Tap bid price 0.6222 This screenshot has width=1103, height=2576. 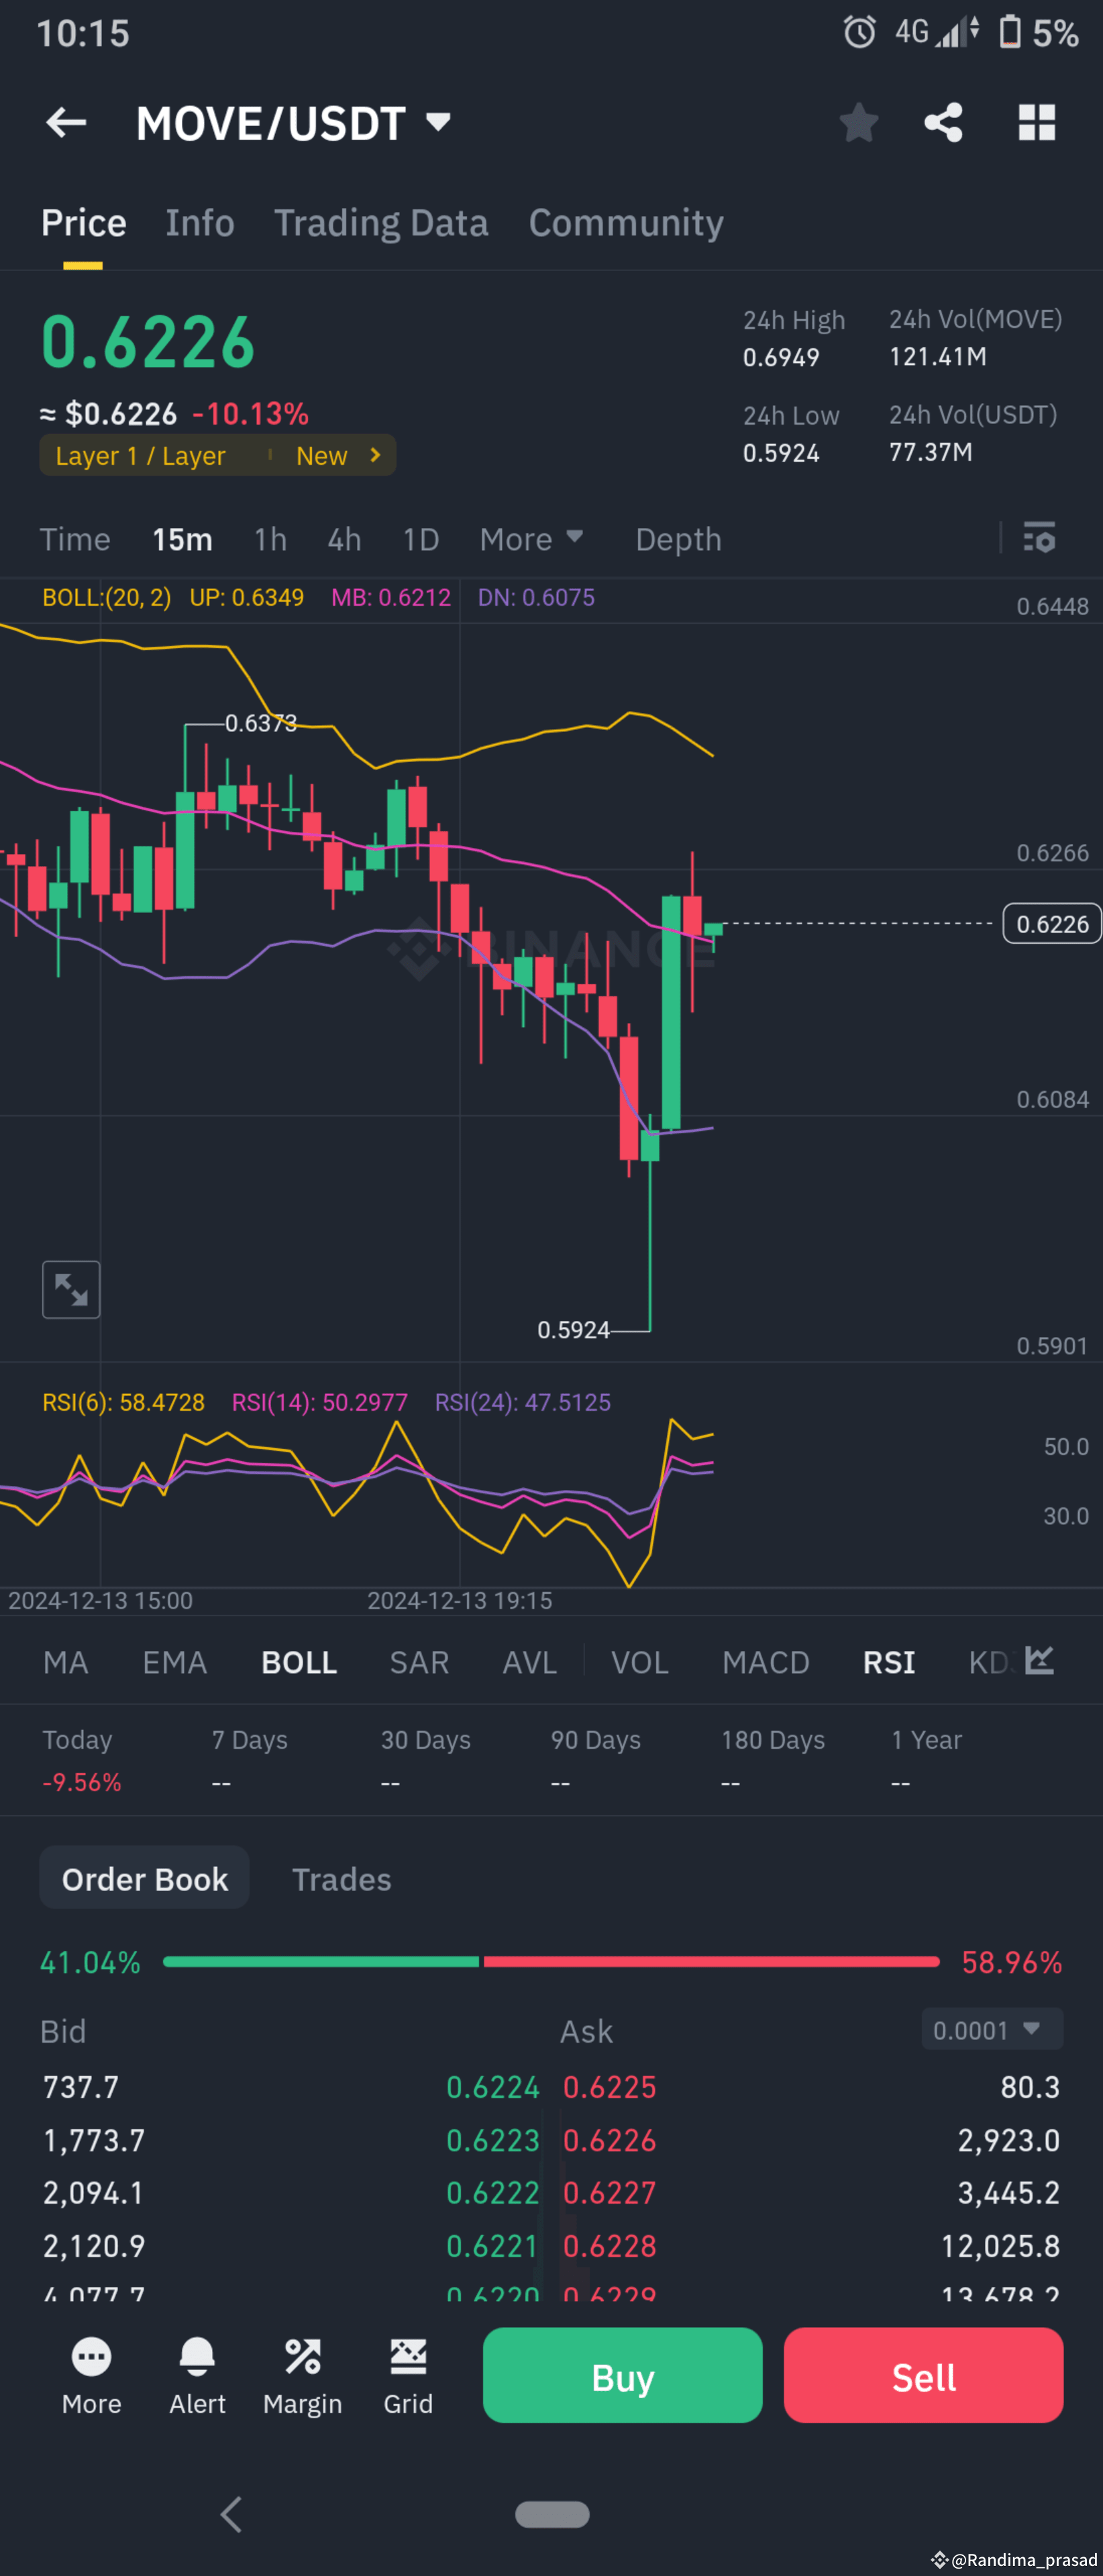tap(492, 2192)
